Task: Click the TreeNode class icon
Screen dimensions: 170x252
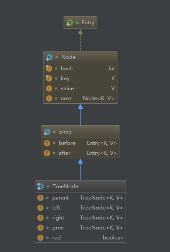Action: tap(40, 187)
